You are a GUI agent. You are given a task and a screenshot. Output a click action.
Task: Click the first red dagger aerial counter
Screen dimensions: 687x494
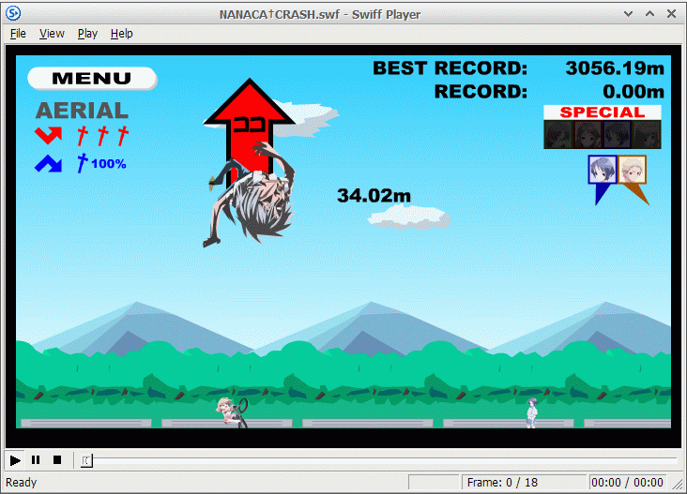82,136
